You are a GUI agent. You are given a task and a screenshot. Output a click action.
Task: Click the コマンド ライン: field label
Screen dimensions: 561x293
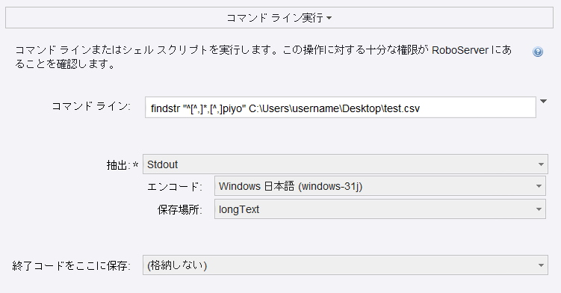[91, 106]
